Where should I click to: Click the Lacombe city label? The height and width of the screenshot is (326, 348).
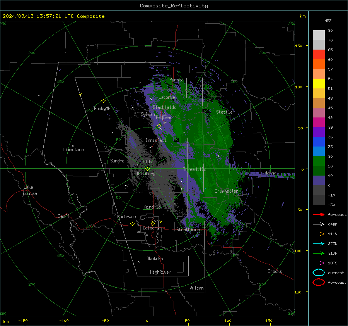point(167,97)
